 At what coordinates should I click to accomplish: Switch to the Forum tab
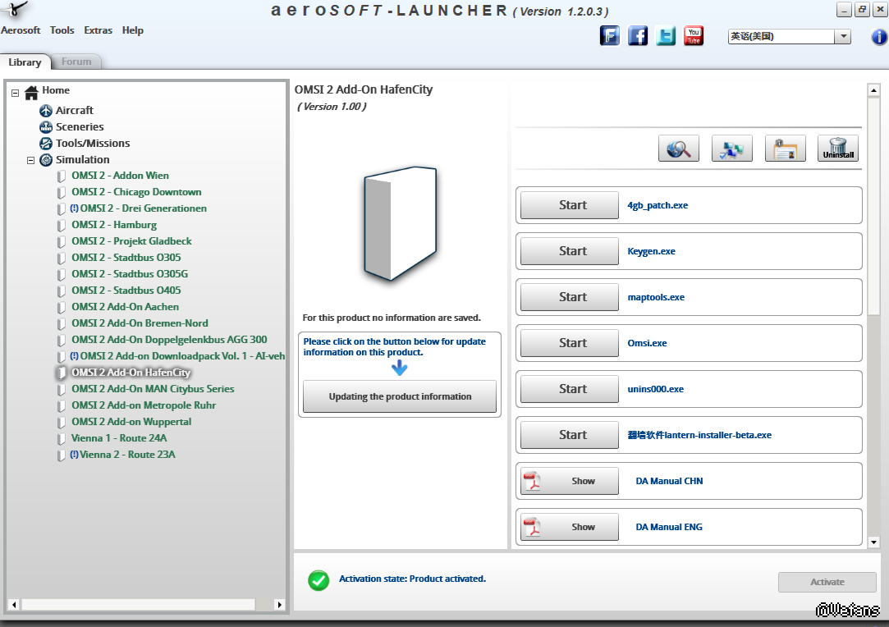76,62
